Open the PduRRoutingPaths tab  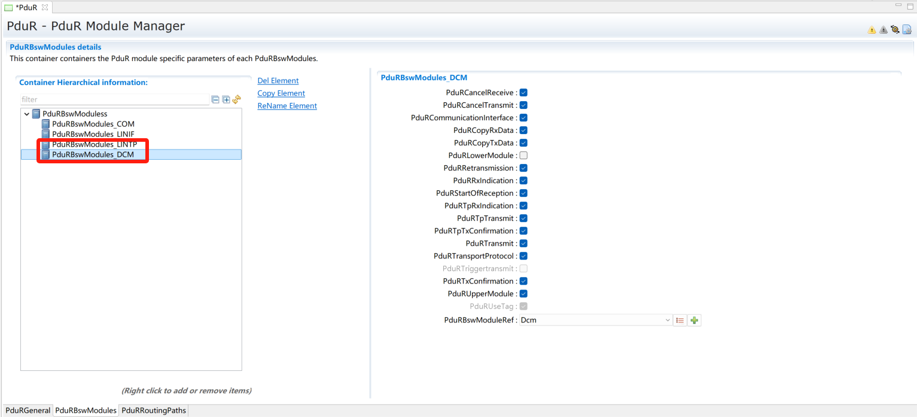click(154, 410)
